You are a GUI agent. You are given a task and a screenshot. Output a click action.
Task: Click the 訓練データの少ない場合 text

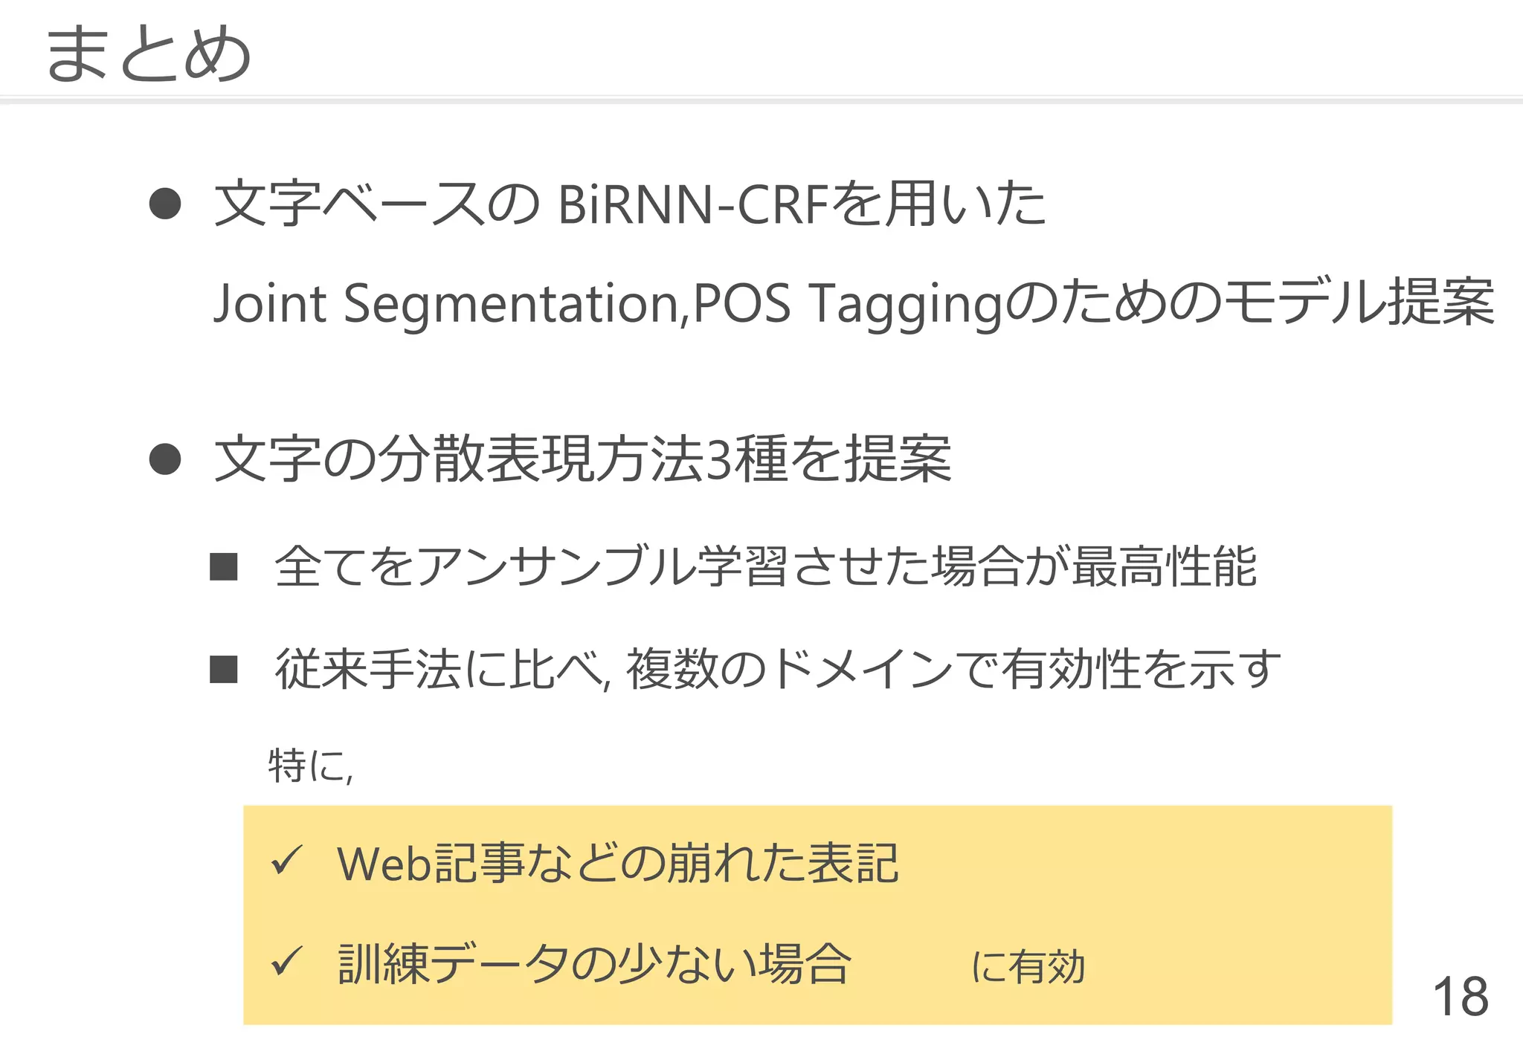(595, 964)
